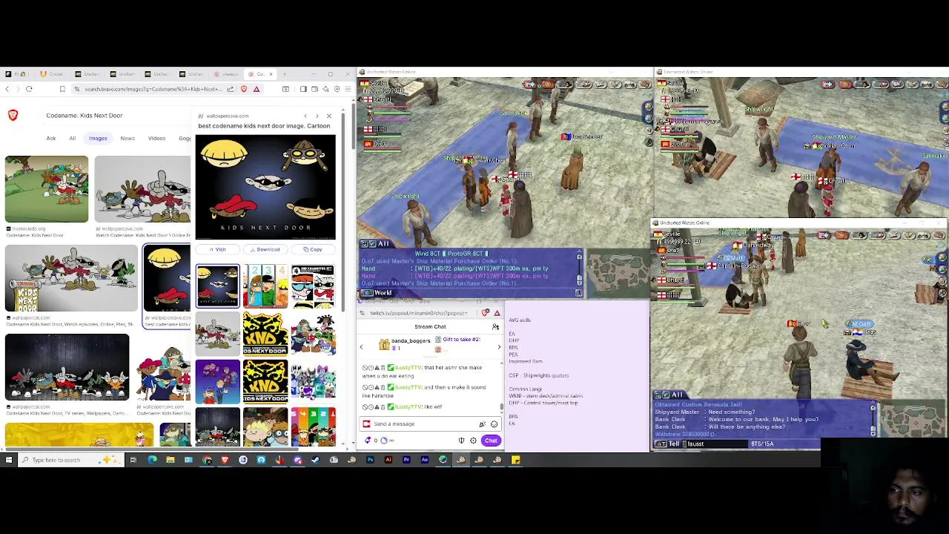Click the Windows taskbar search box
This screenshot has width=949, height=534.
70,460
